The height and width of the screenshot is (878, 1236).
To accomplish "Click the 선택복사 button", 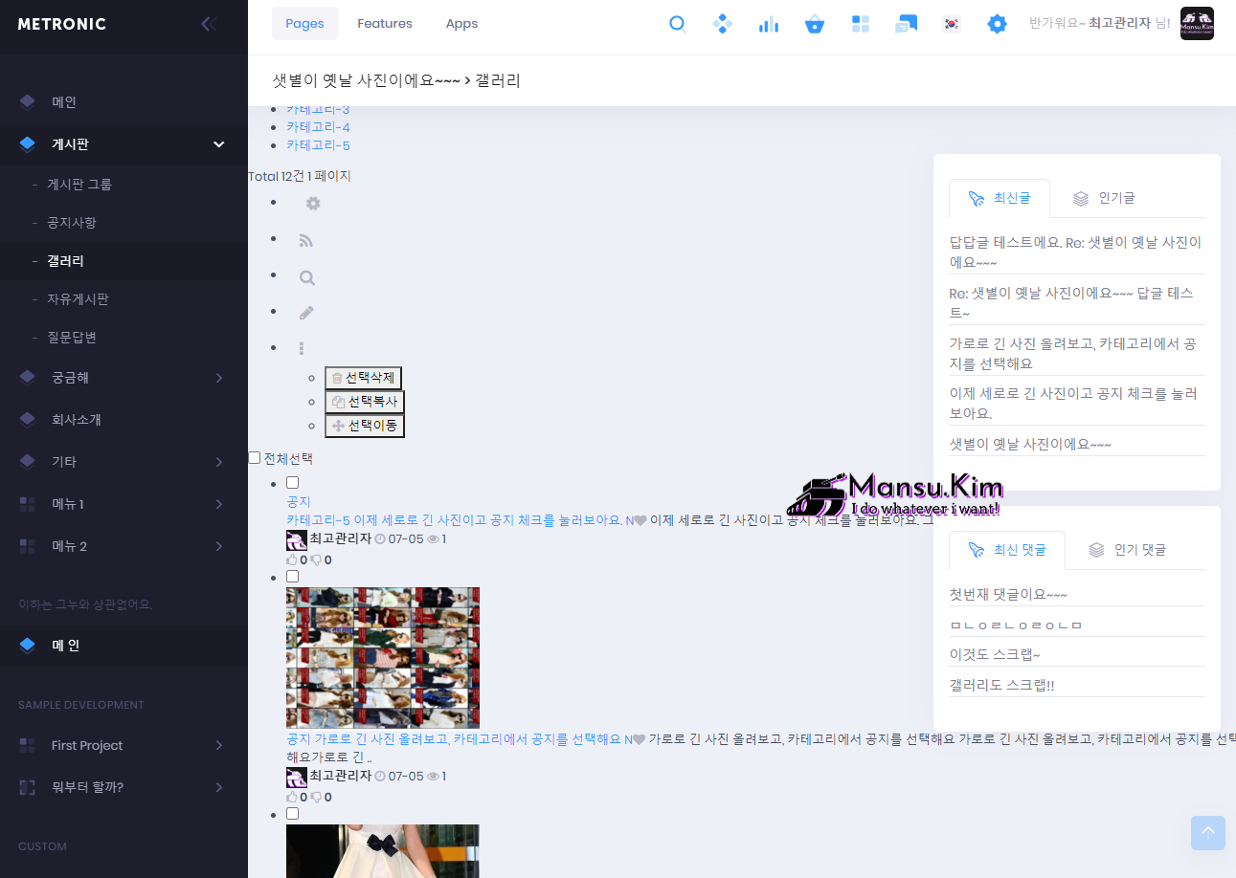I will [x=365, y=402].
